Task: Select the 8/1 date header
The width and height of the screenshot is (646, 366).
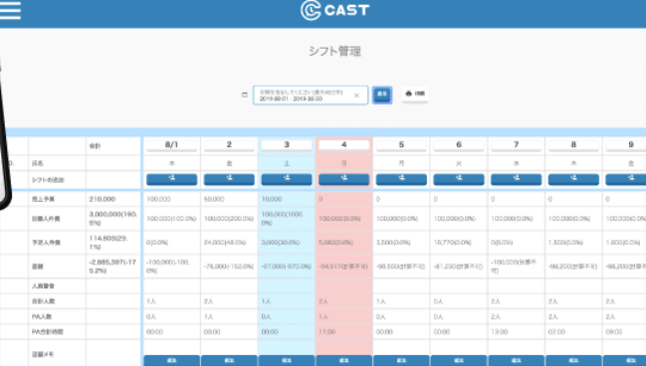Action: point(172,145)
